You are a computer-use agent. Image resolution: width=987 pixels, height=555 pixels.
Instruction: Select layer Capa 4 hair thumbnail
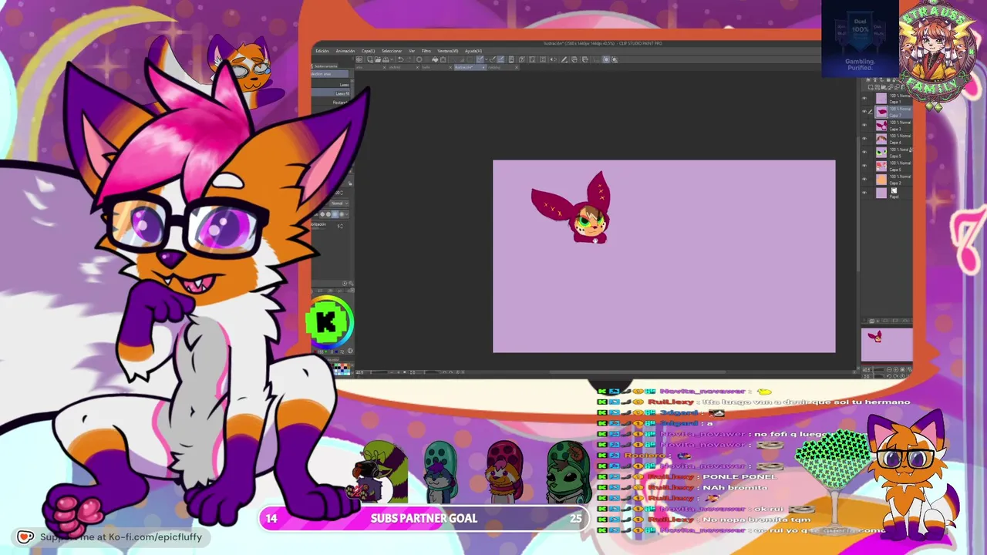881,139
